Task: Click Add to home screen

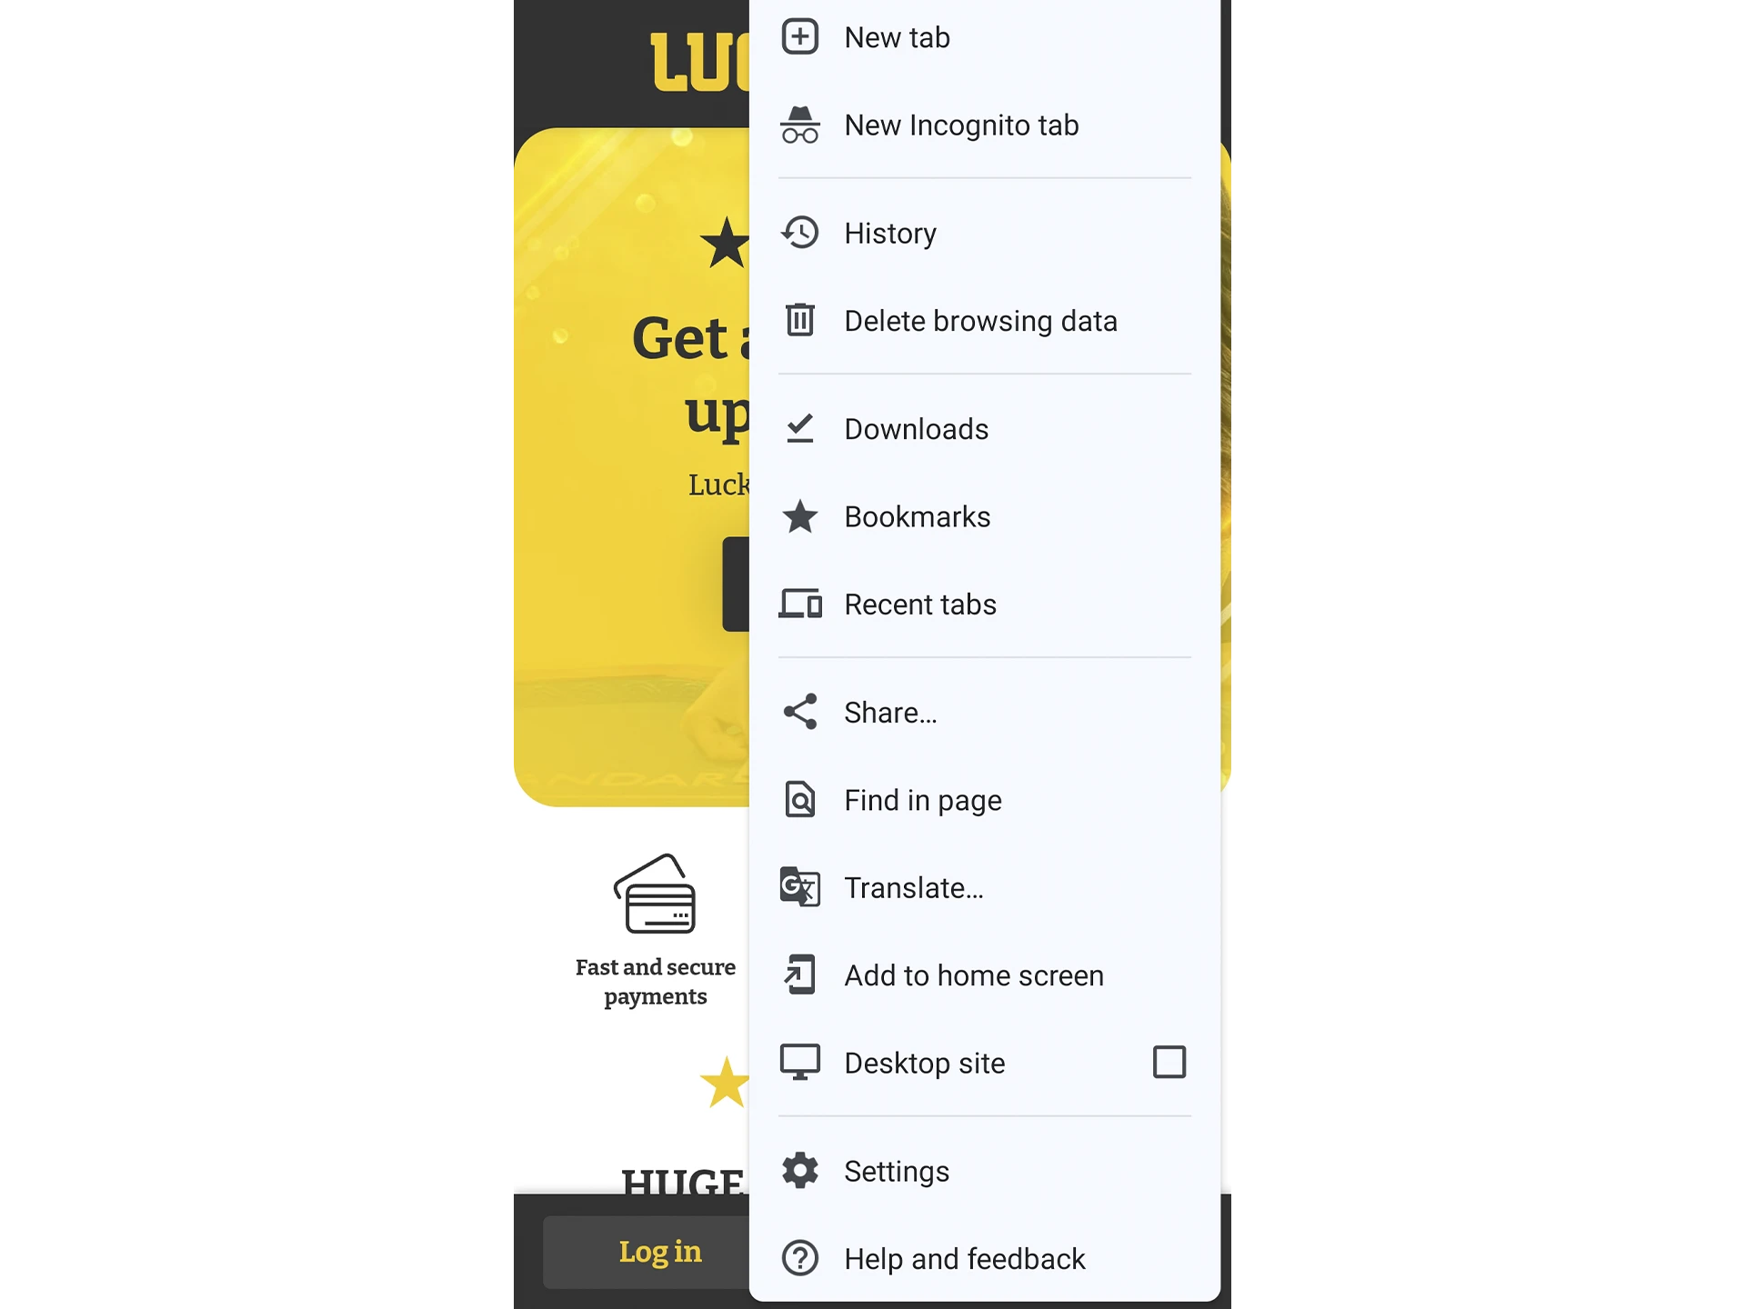Action: coord(973,974)
